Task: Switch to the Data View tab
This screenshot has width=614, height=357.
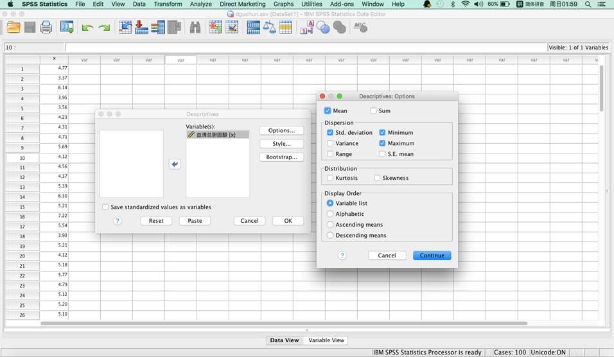Action: tap(285, 340)
